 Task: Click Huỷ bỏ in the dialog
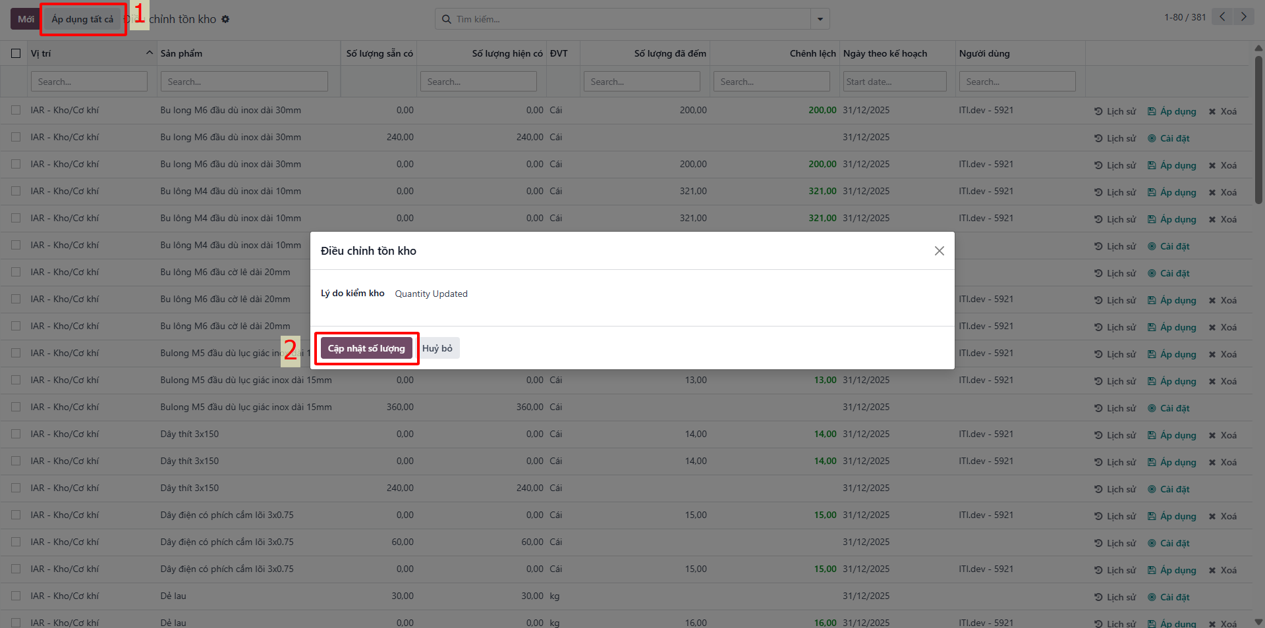[x=437, y=348]
